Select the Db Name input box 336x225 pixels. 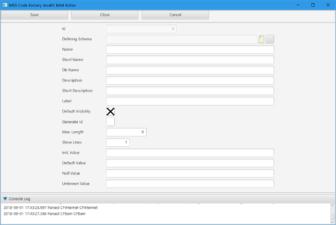pos(190,70)
